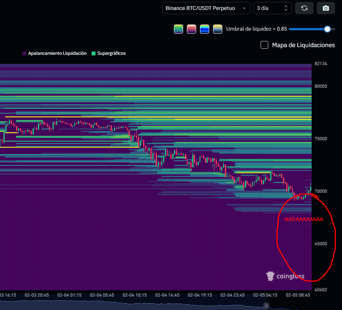Toggle Apalancamiento Liquidación legend series
342x310 pixels.
55,53
